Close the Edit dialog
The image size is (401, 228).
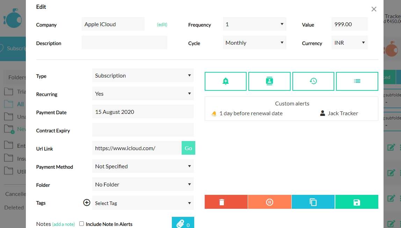(374, 9)
